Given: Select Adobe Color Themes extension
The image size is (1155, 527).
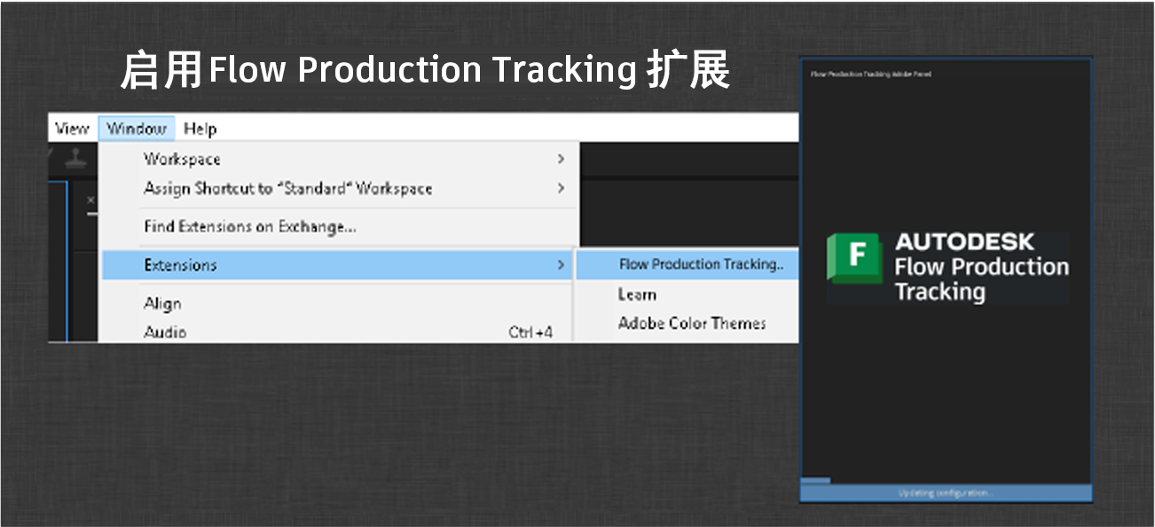Looking at the screenshot, I should coord(687,324).
